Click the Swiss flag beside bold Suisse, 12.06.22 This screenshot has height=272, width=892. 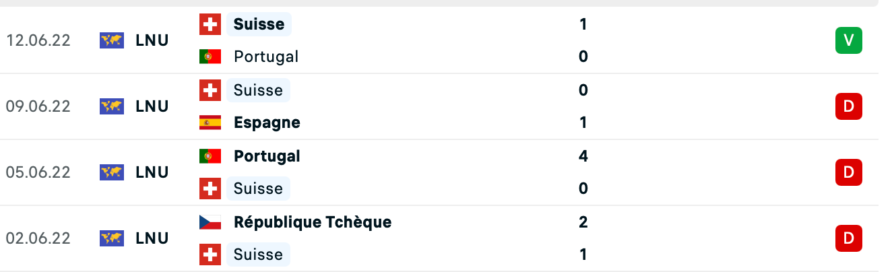coord(210,24)
